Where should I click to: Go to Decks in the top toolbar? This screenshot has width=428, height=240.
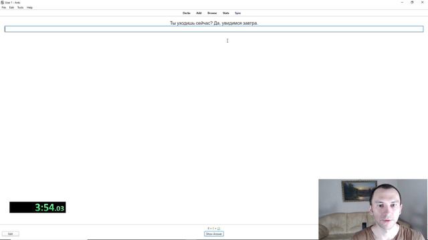(187, 13)
